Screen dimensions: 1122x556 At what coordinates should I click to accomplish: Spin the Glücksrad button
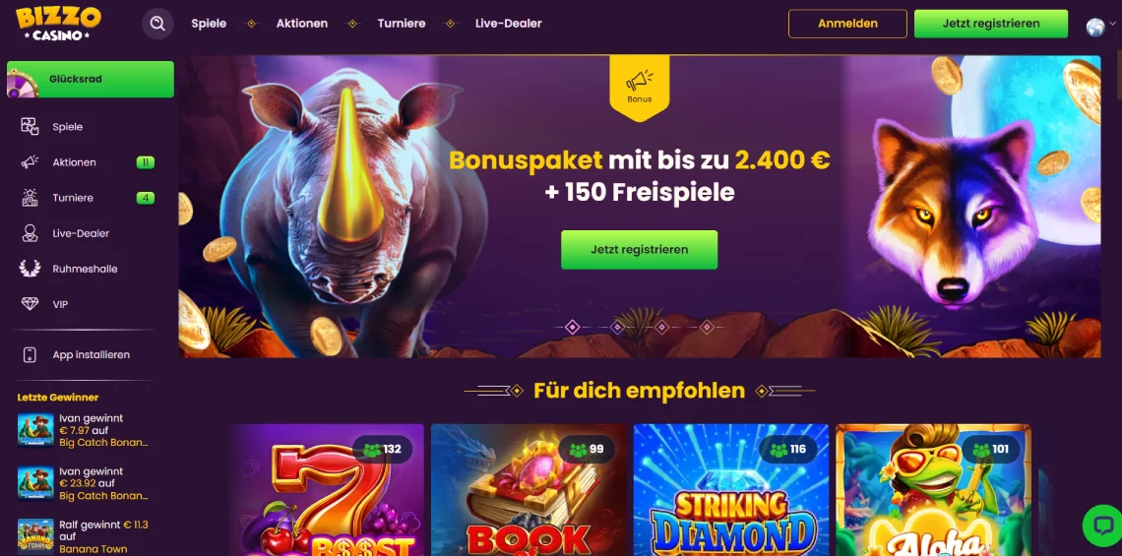91,79
